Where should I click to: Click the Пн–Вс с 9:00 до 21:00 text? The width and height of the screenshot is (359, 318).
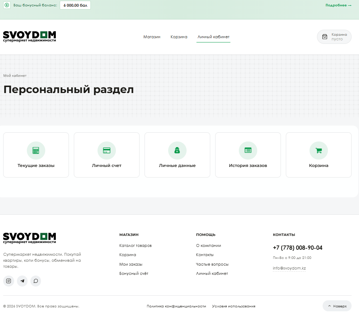point(292,258)
